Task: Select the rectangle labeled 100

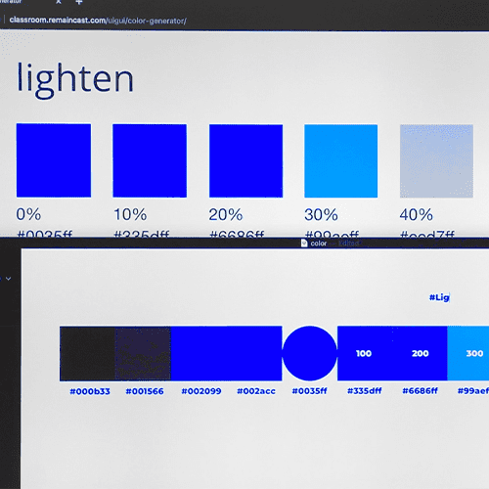Action: click(x=365, y=353)
